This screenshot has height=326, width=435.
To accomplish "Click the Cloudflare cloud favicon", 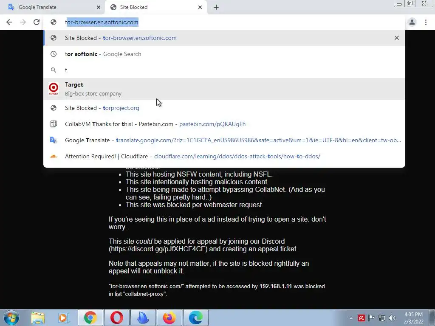I will coord(54,156).
